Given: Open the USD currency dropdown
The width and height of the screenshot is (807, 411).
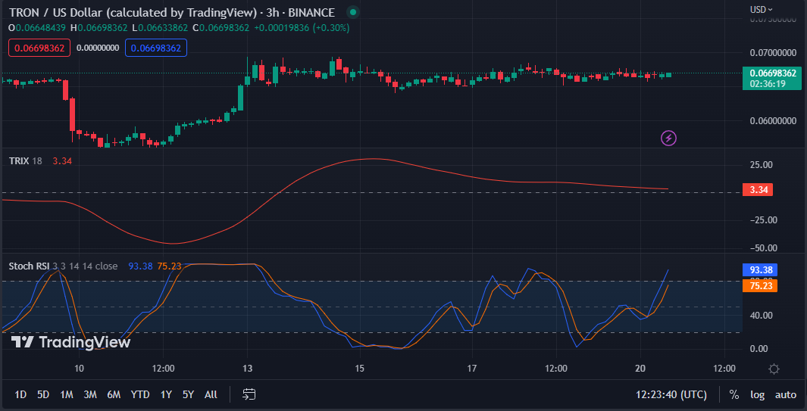Looking at the screenshot, I should point(761,9).
